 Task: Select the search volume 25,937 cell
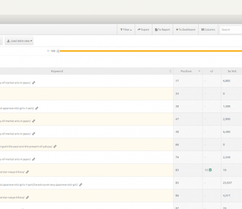click(231, 183)
